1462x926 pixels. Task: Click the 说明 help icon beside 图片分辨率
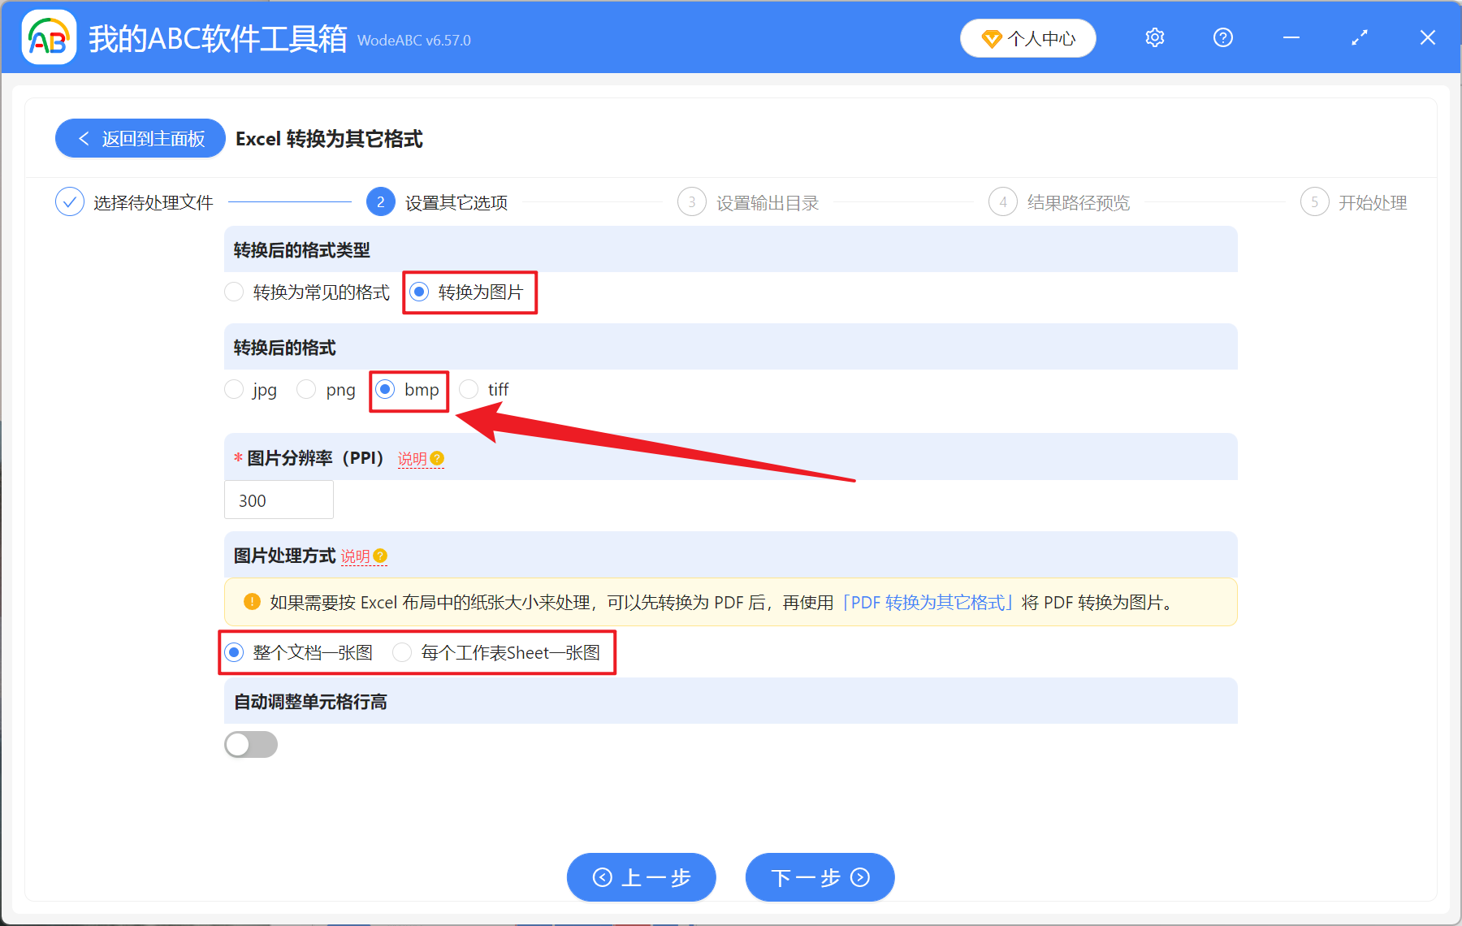(438, 459)
